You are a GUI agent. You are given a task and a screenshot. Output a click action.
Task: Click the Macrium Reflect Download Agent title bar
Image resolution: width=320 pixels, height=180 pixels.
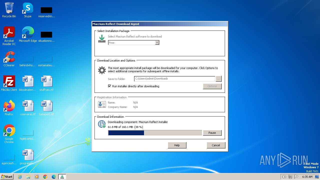160,24
